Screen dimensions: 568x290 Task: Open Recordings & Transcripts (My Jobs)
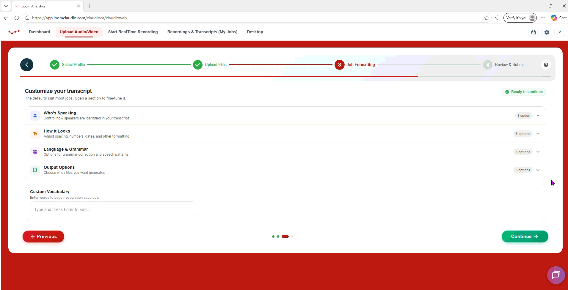pyautogui.click(x=202, y=32)
